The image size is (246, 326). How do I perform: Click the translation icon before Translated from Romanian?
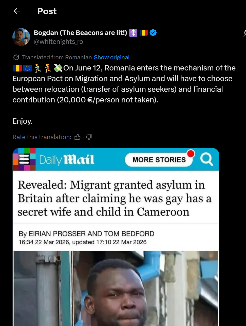(16, 57)
